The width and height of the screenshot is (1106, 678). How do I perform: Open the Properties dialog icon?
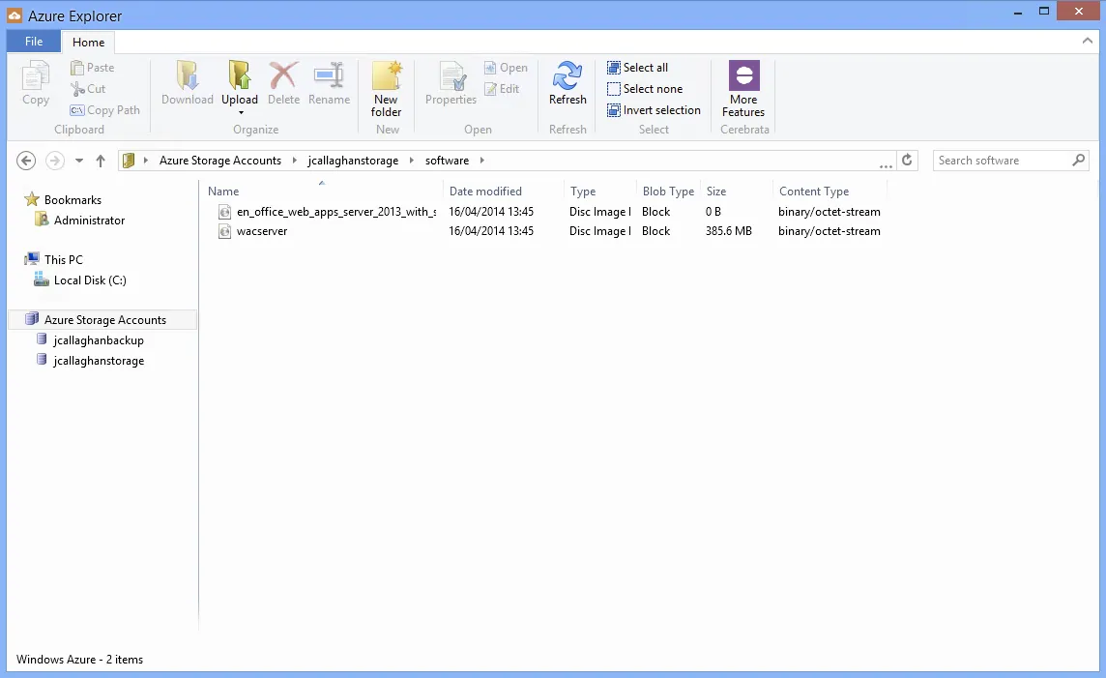(451, 76)
